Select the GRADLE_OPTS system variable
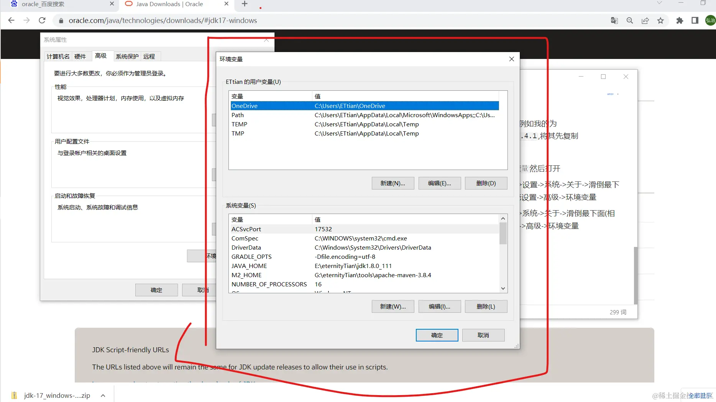The image size is (716, 402). 365,257
